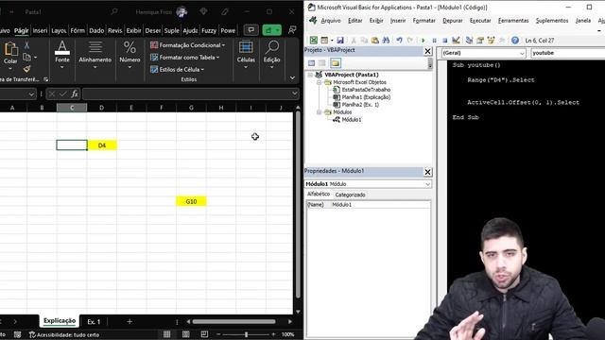This screenshot has width=605, height=340.
Task: Toggle Design Mode icon in VBA toolbar
Action: [456, 40]
